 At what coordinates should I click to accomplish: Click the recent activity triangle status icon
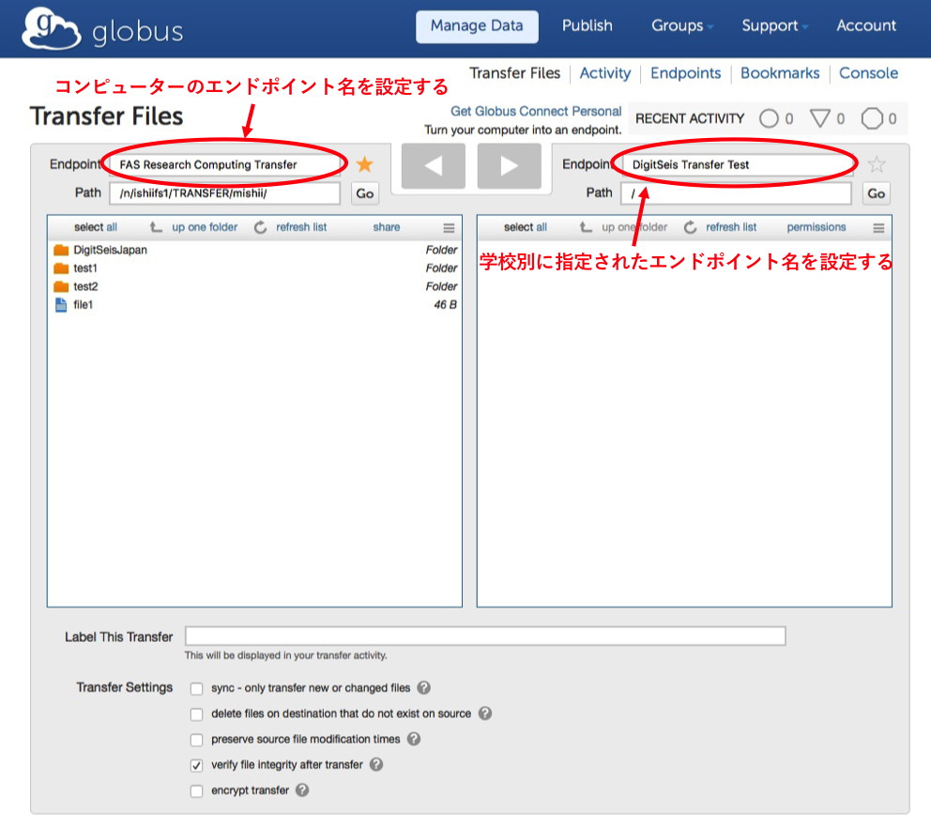coord(820,118)
